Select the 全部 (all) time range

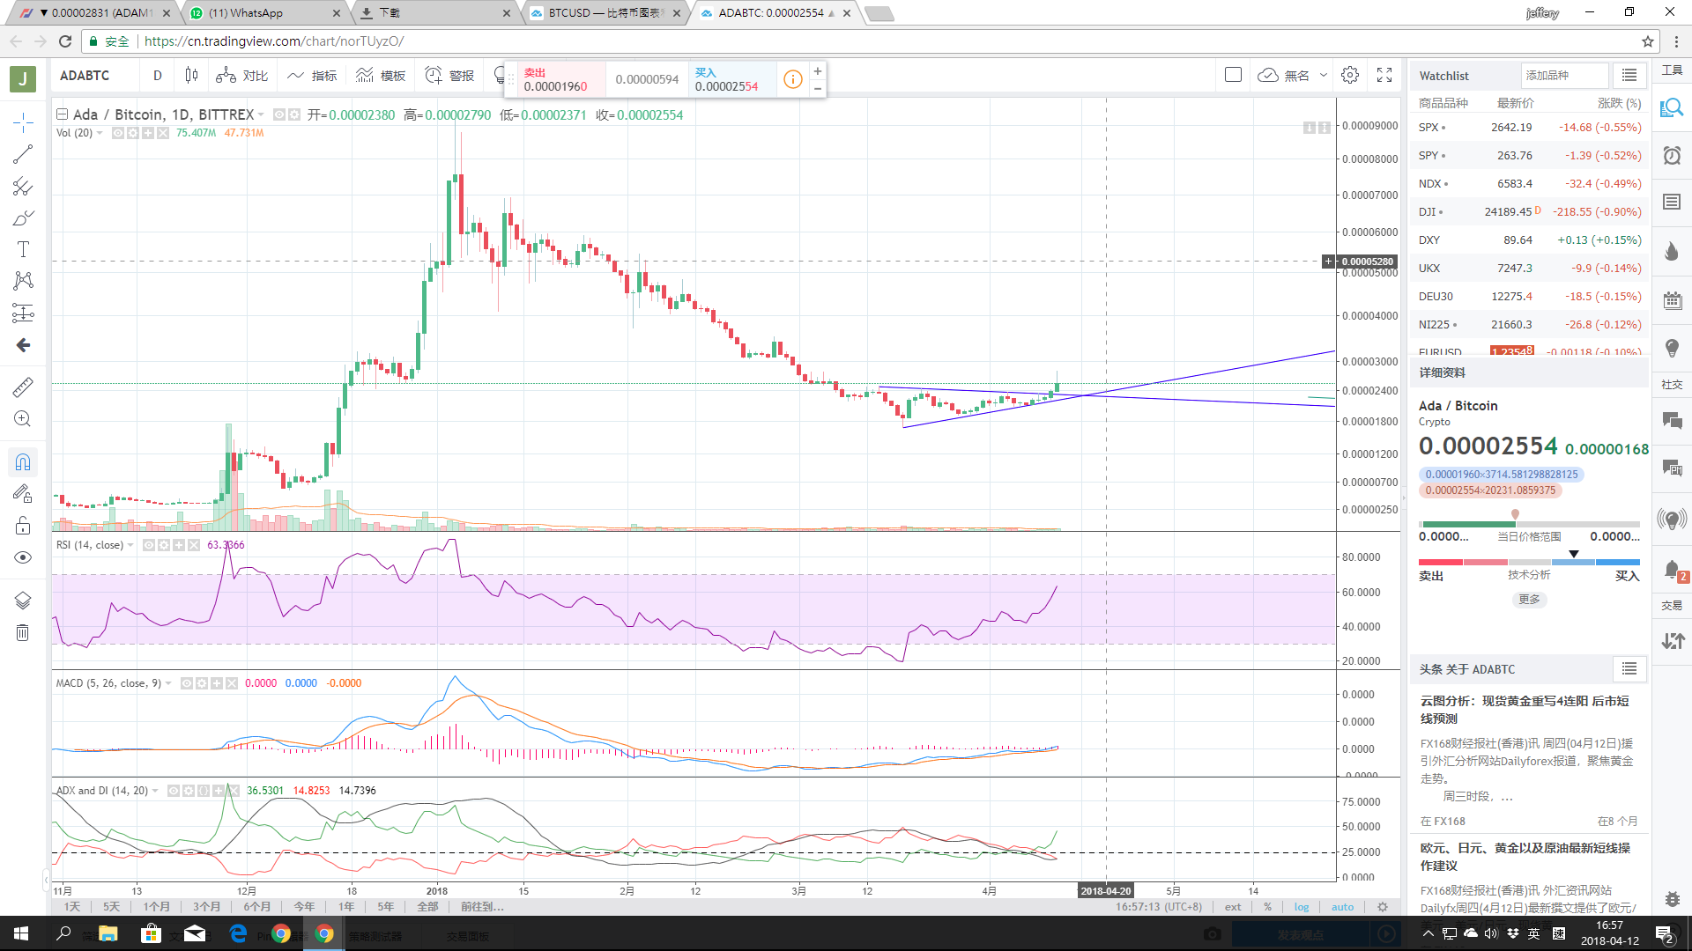[x=427, y=906]
